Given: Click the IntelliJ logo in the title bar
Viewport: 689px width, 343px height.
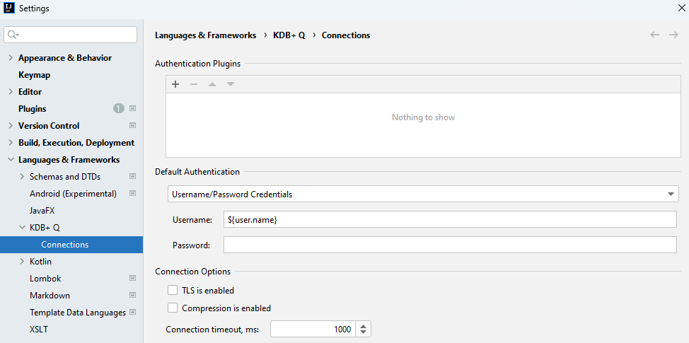Looking at the screenshot, I should [8, 8].
